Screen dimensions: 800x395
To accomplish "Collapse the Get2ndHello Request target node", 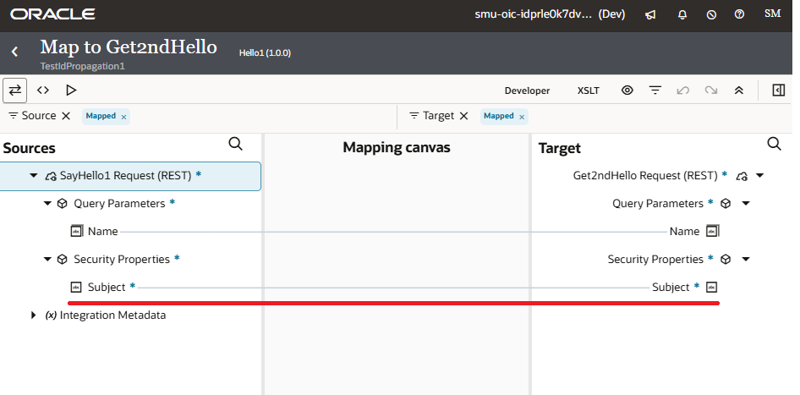I will pos(759,176).
